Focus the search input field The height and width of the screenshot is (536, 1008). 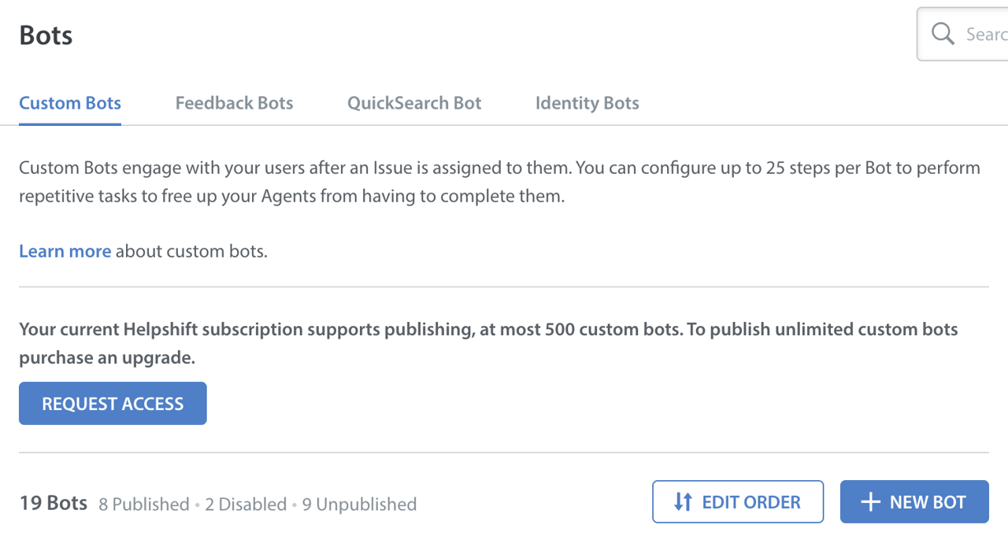[x=984, y=34]
